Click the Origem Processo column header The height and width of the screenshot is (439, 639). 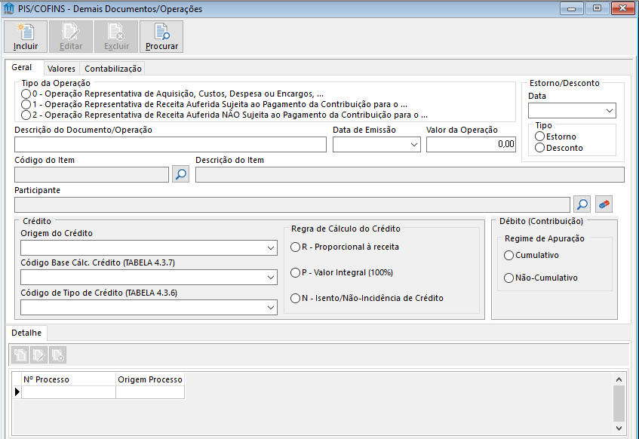pos(150,379)
